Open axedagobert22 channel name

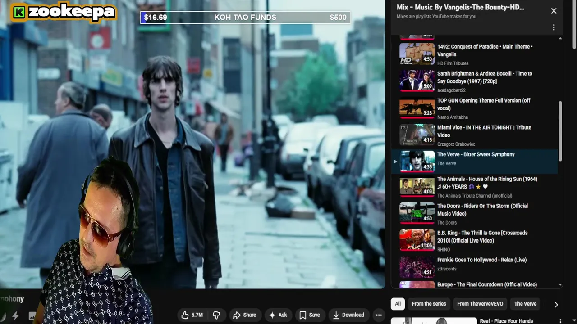coord(451,90)
